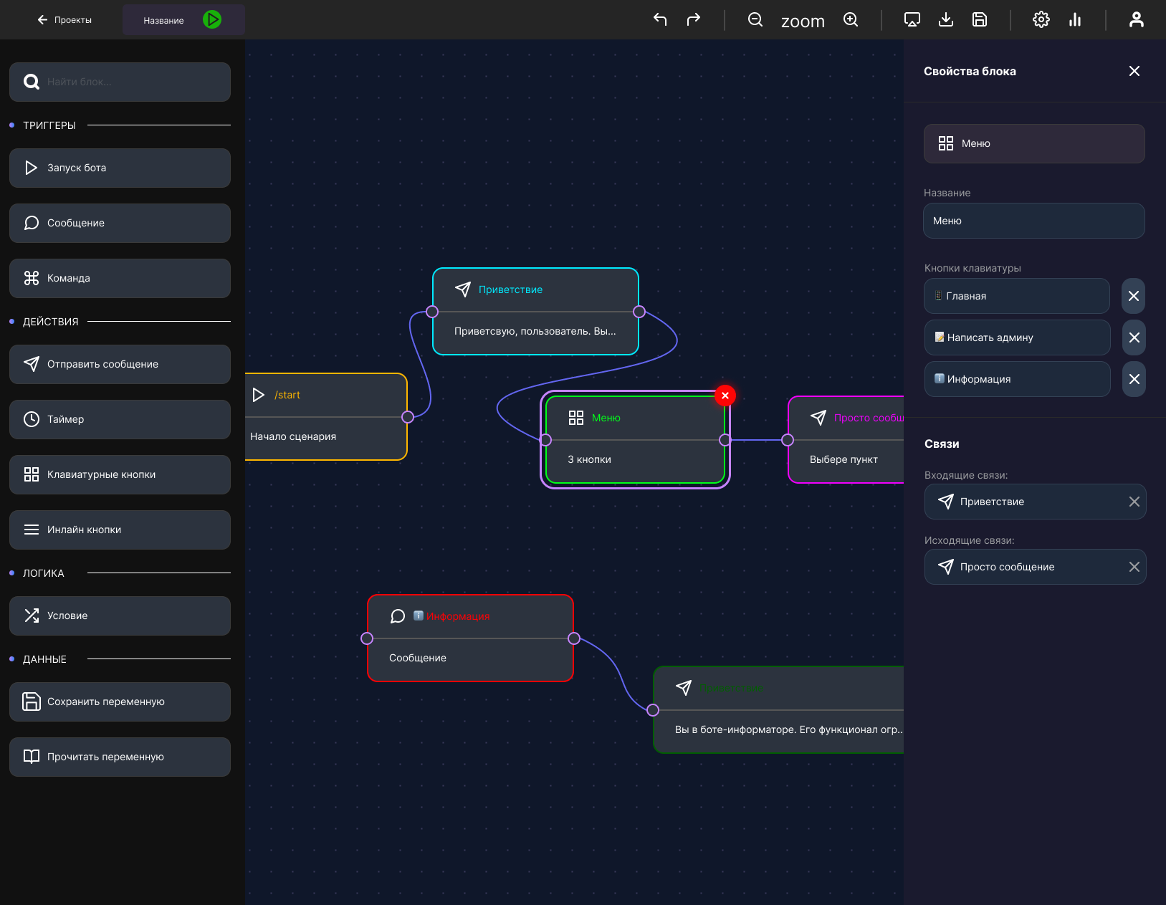Click output connector of Меню node

(x=725, y=440)
